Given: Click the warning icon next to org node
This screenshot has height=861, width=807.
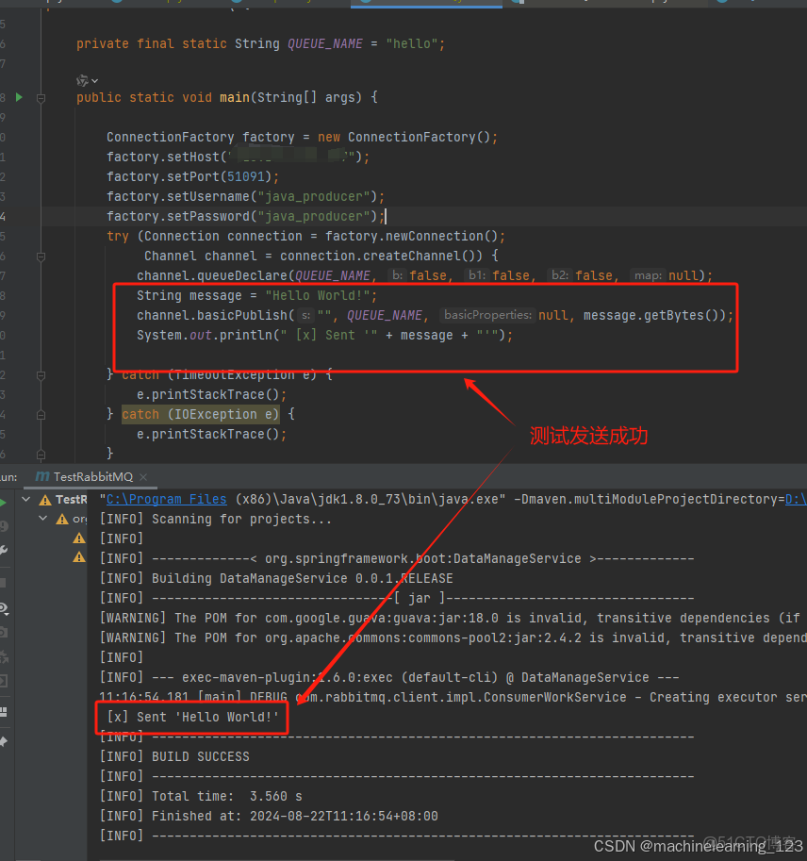Looking at the screenshot, I should coord(62,519).
